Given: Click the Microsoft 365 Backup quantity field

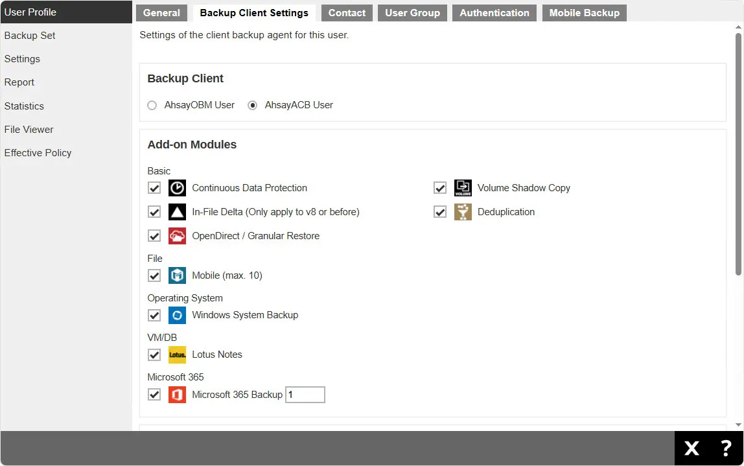Looking at the screenshot, I should point(305,395).
